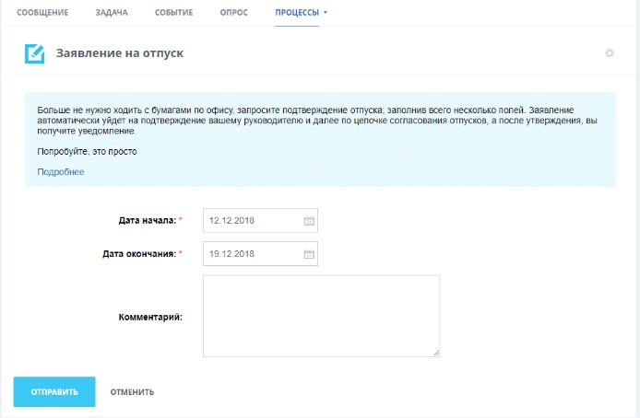Click the Отправить button

[x=54, y=392]
